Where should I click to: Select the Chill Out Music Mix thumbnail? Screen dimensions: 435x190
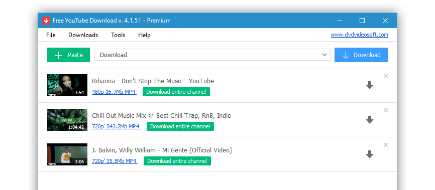click(67, 120)
